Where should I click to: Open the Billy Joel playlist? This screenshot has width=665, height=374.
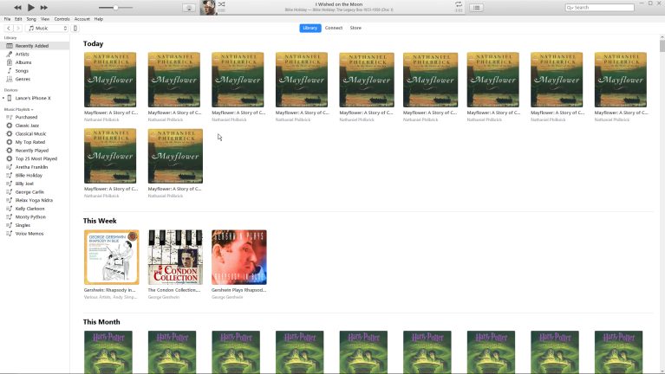coord(35,184)
